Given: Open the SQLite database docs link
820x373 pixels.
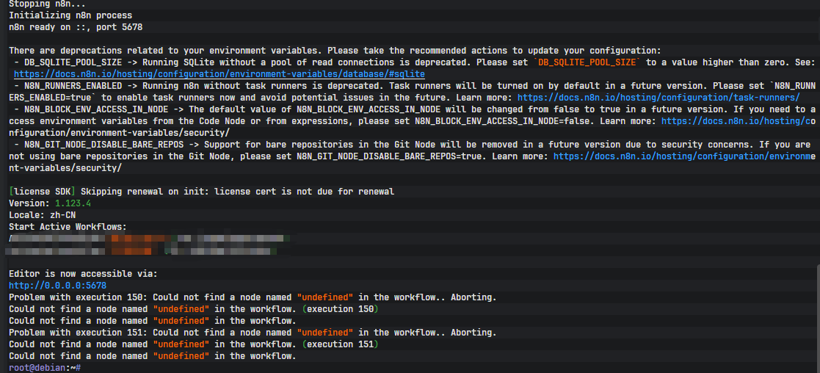Looking at the screenshot, I should (x=219, y=74).
